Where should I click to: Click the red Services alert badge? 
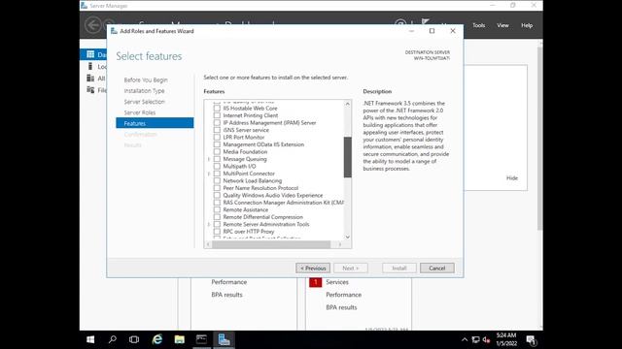[315, 282]
